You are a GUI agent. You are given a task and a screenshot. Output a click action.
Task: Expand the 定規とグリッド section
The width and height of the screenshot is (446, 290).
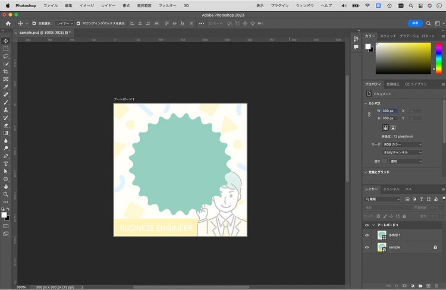366,172
